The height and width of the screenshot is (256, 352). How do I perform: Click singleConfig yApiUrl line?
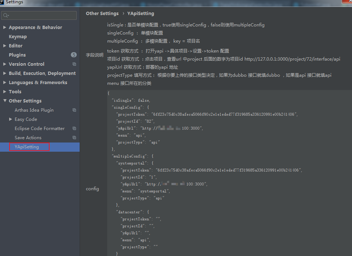point(159,128)
